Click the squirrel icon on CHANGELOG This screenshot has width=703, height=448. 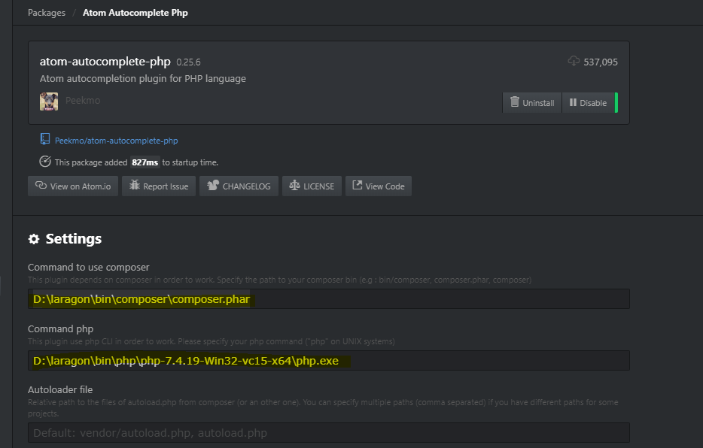pos(213,185)
